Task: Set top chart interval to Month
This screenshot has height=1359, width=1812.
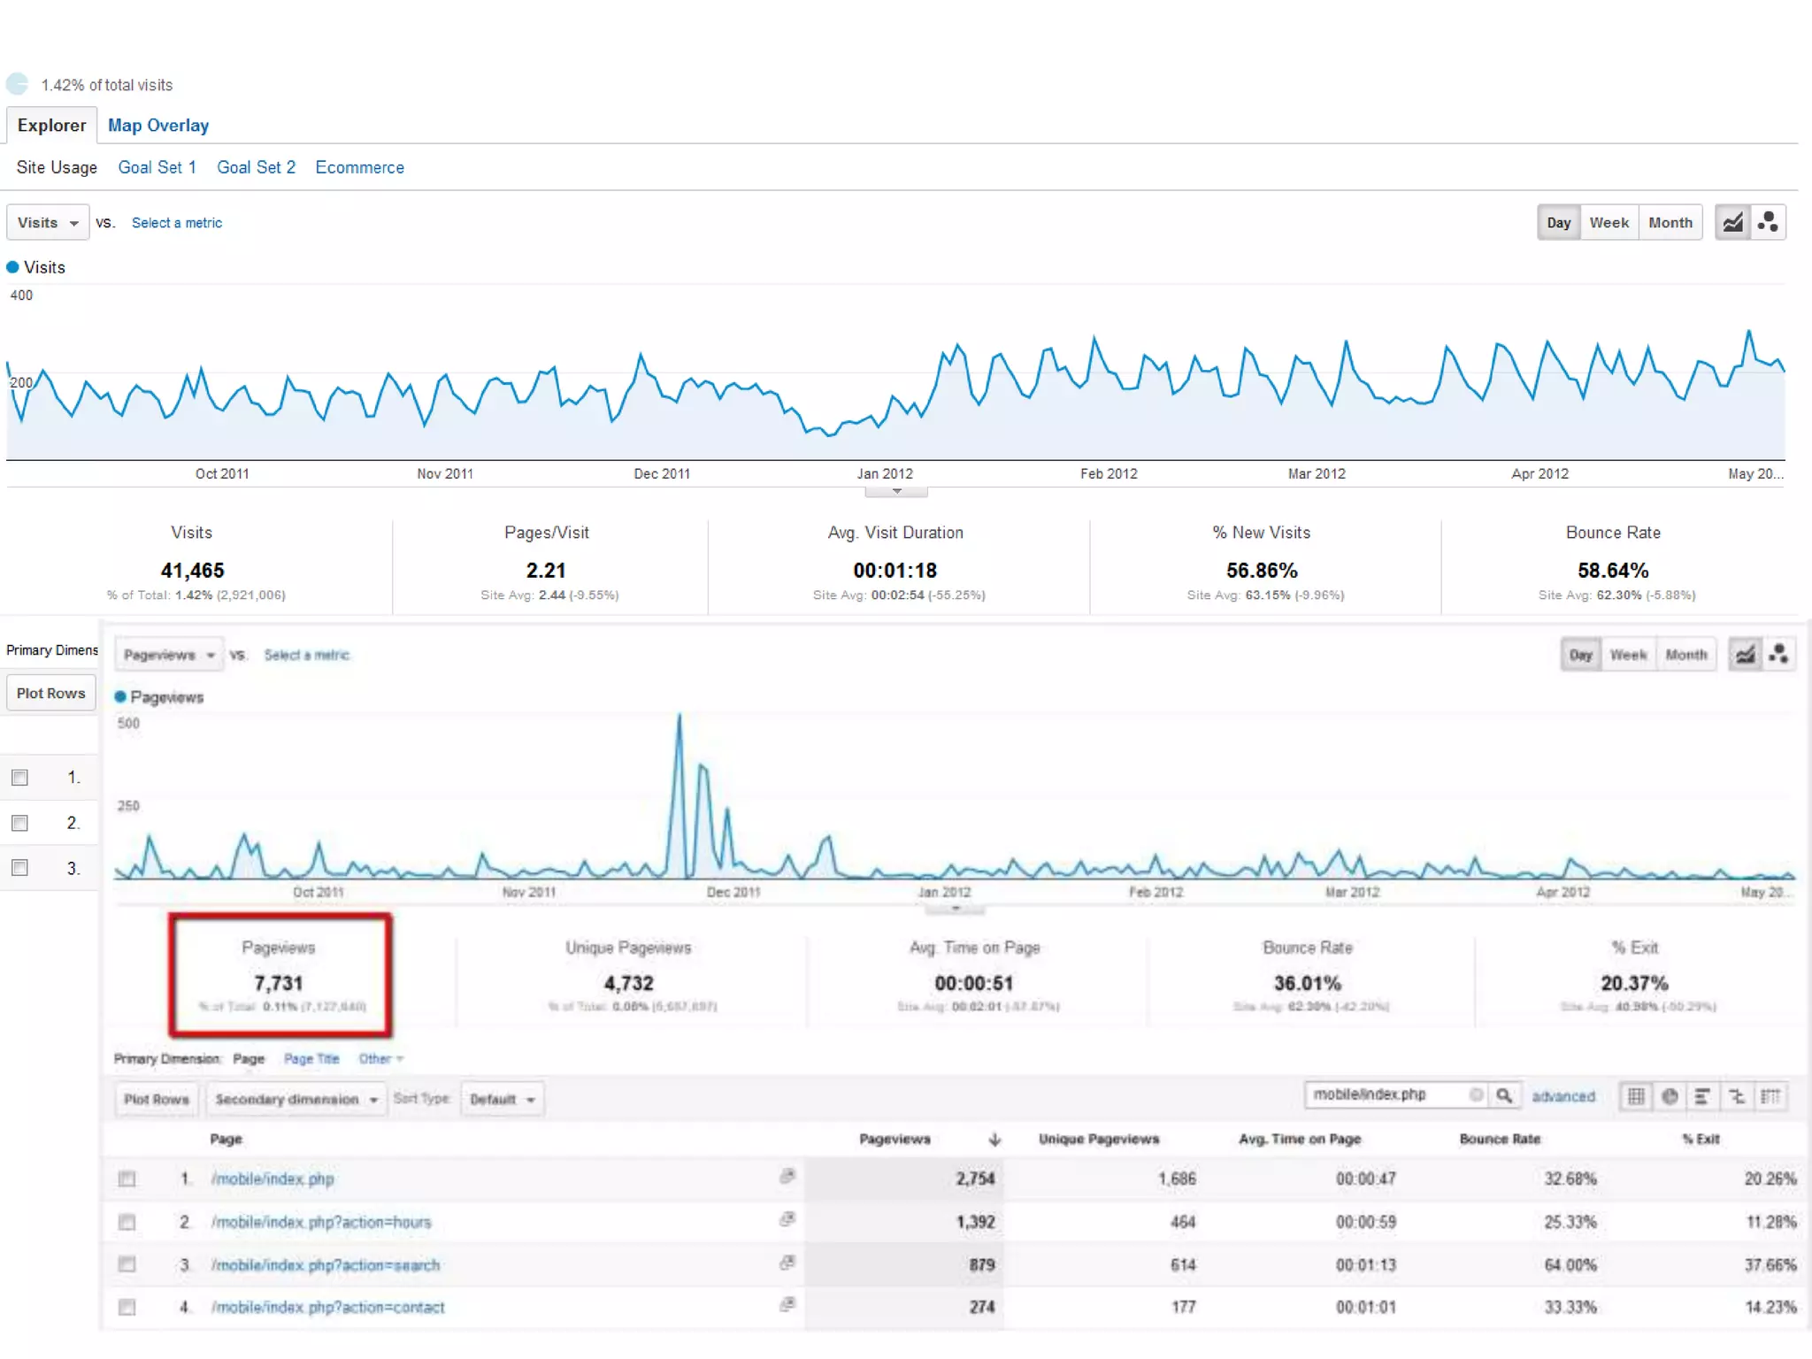Action: pyautogui.click(x=1670, y=222)
